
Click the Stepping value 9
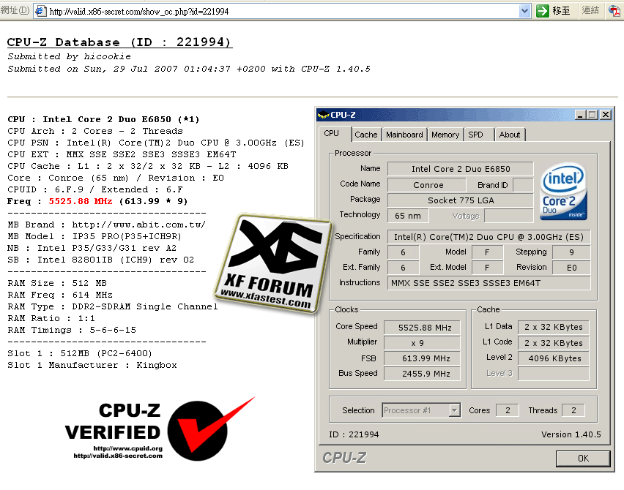(571, 252)
